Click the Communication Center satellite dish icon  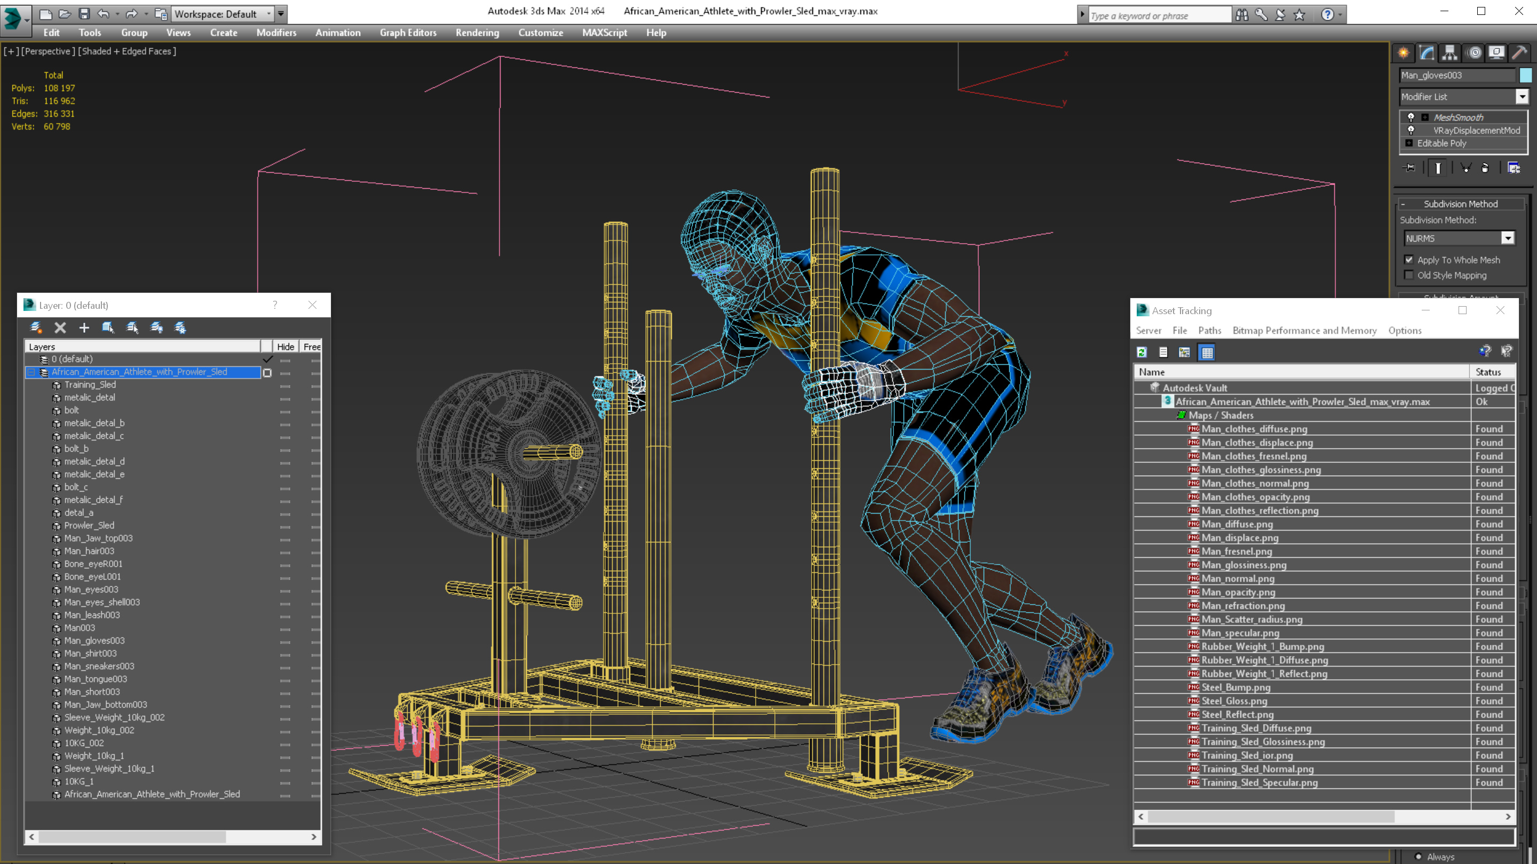point(1280,15)
